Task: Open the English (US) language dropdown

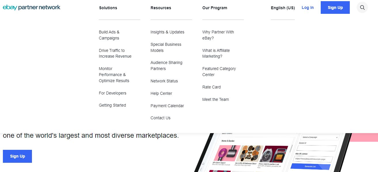Action: [x=282, y=8]
